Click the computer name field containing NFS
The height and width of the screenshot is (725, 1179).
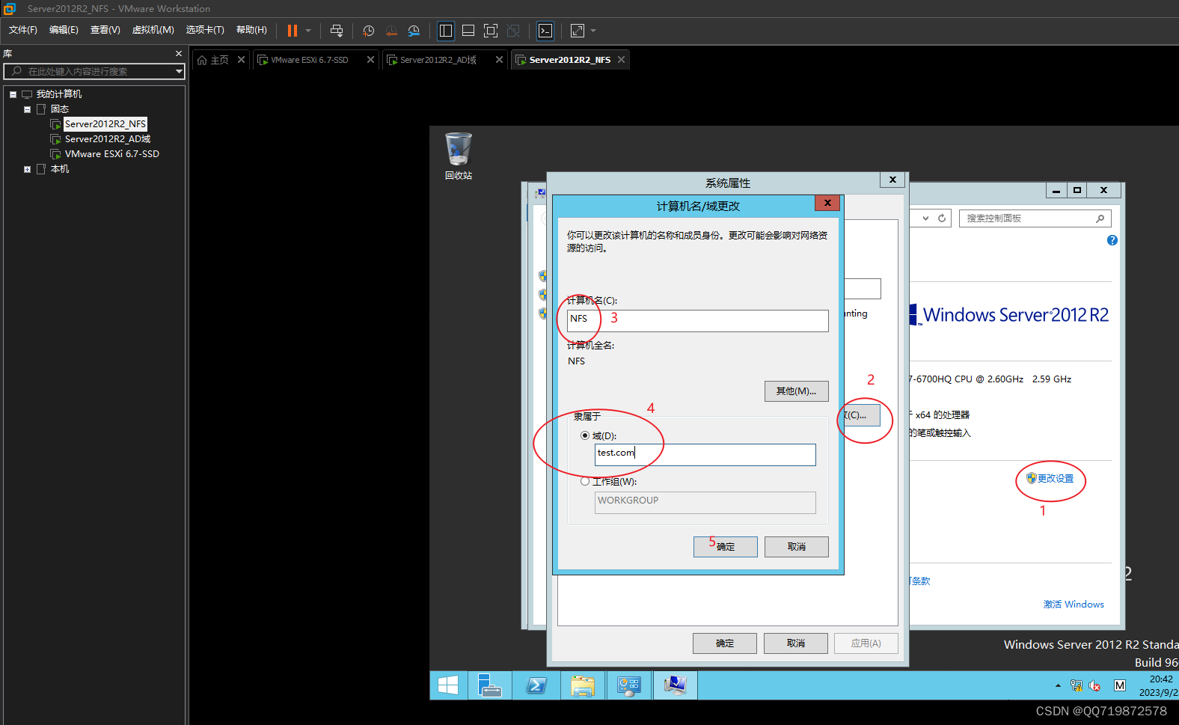coord(697,320)
